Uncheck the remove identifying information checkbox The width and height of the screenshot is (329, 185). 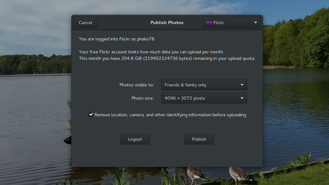click(x=91, y=114)
